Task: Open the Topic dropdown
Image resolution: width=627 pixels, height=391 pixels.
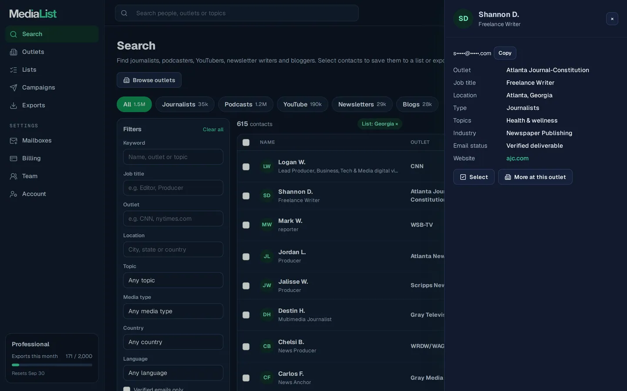Action: (173, 280)
